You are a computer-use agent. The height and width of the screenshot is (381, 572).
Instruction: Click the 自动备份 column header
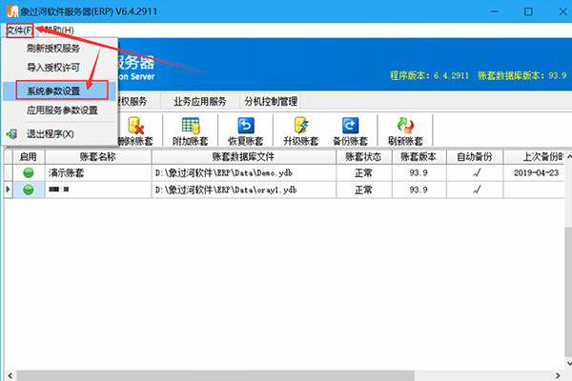(x=475, y=157)
